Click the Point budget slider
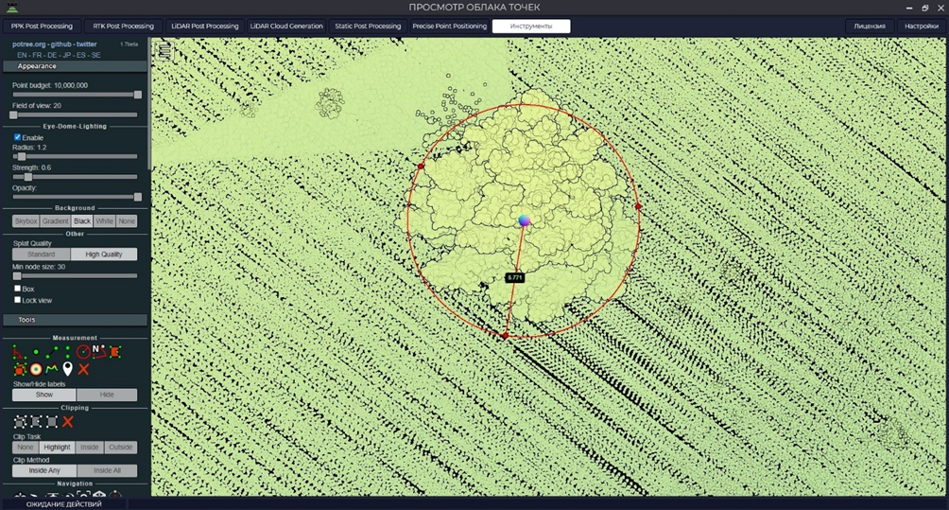This screenshot has width=949, height=510. tap(75, 95)
